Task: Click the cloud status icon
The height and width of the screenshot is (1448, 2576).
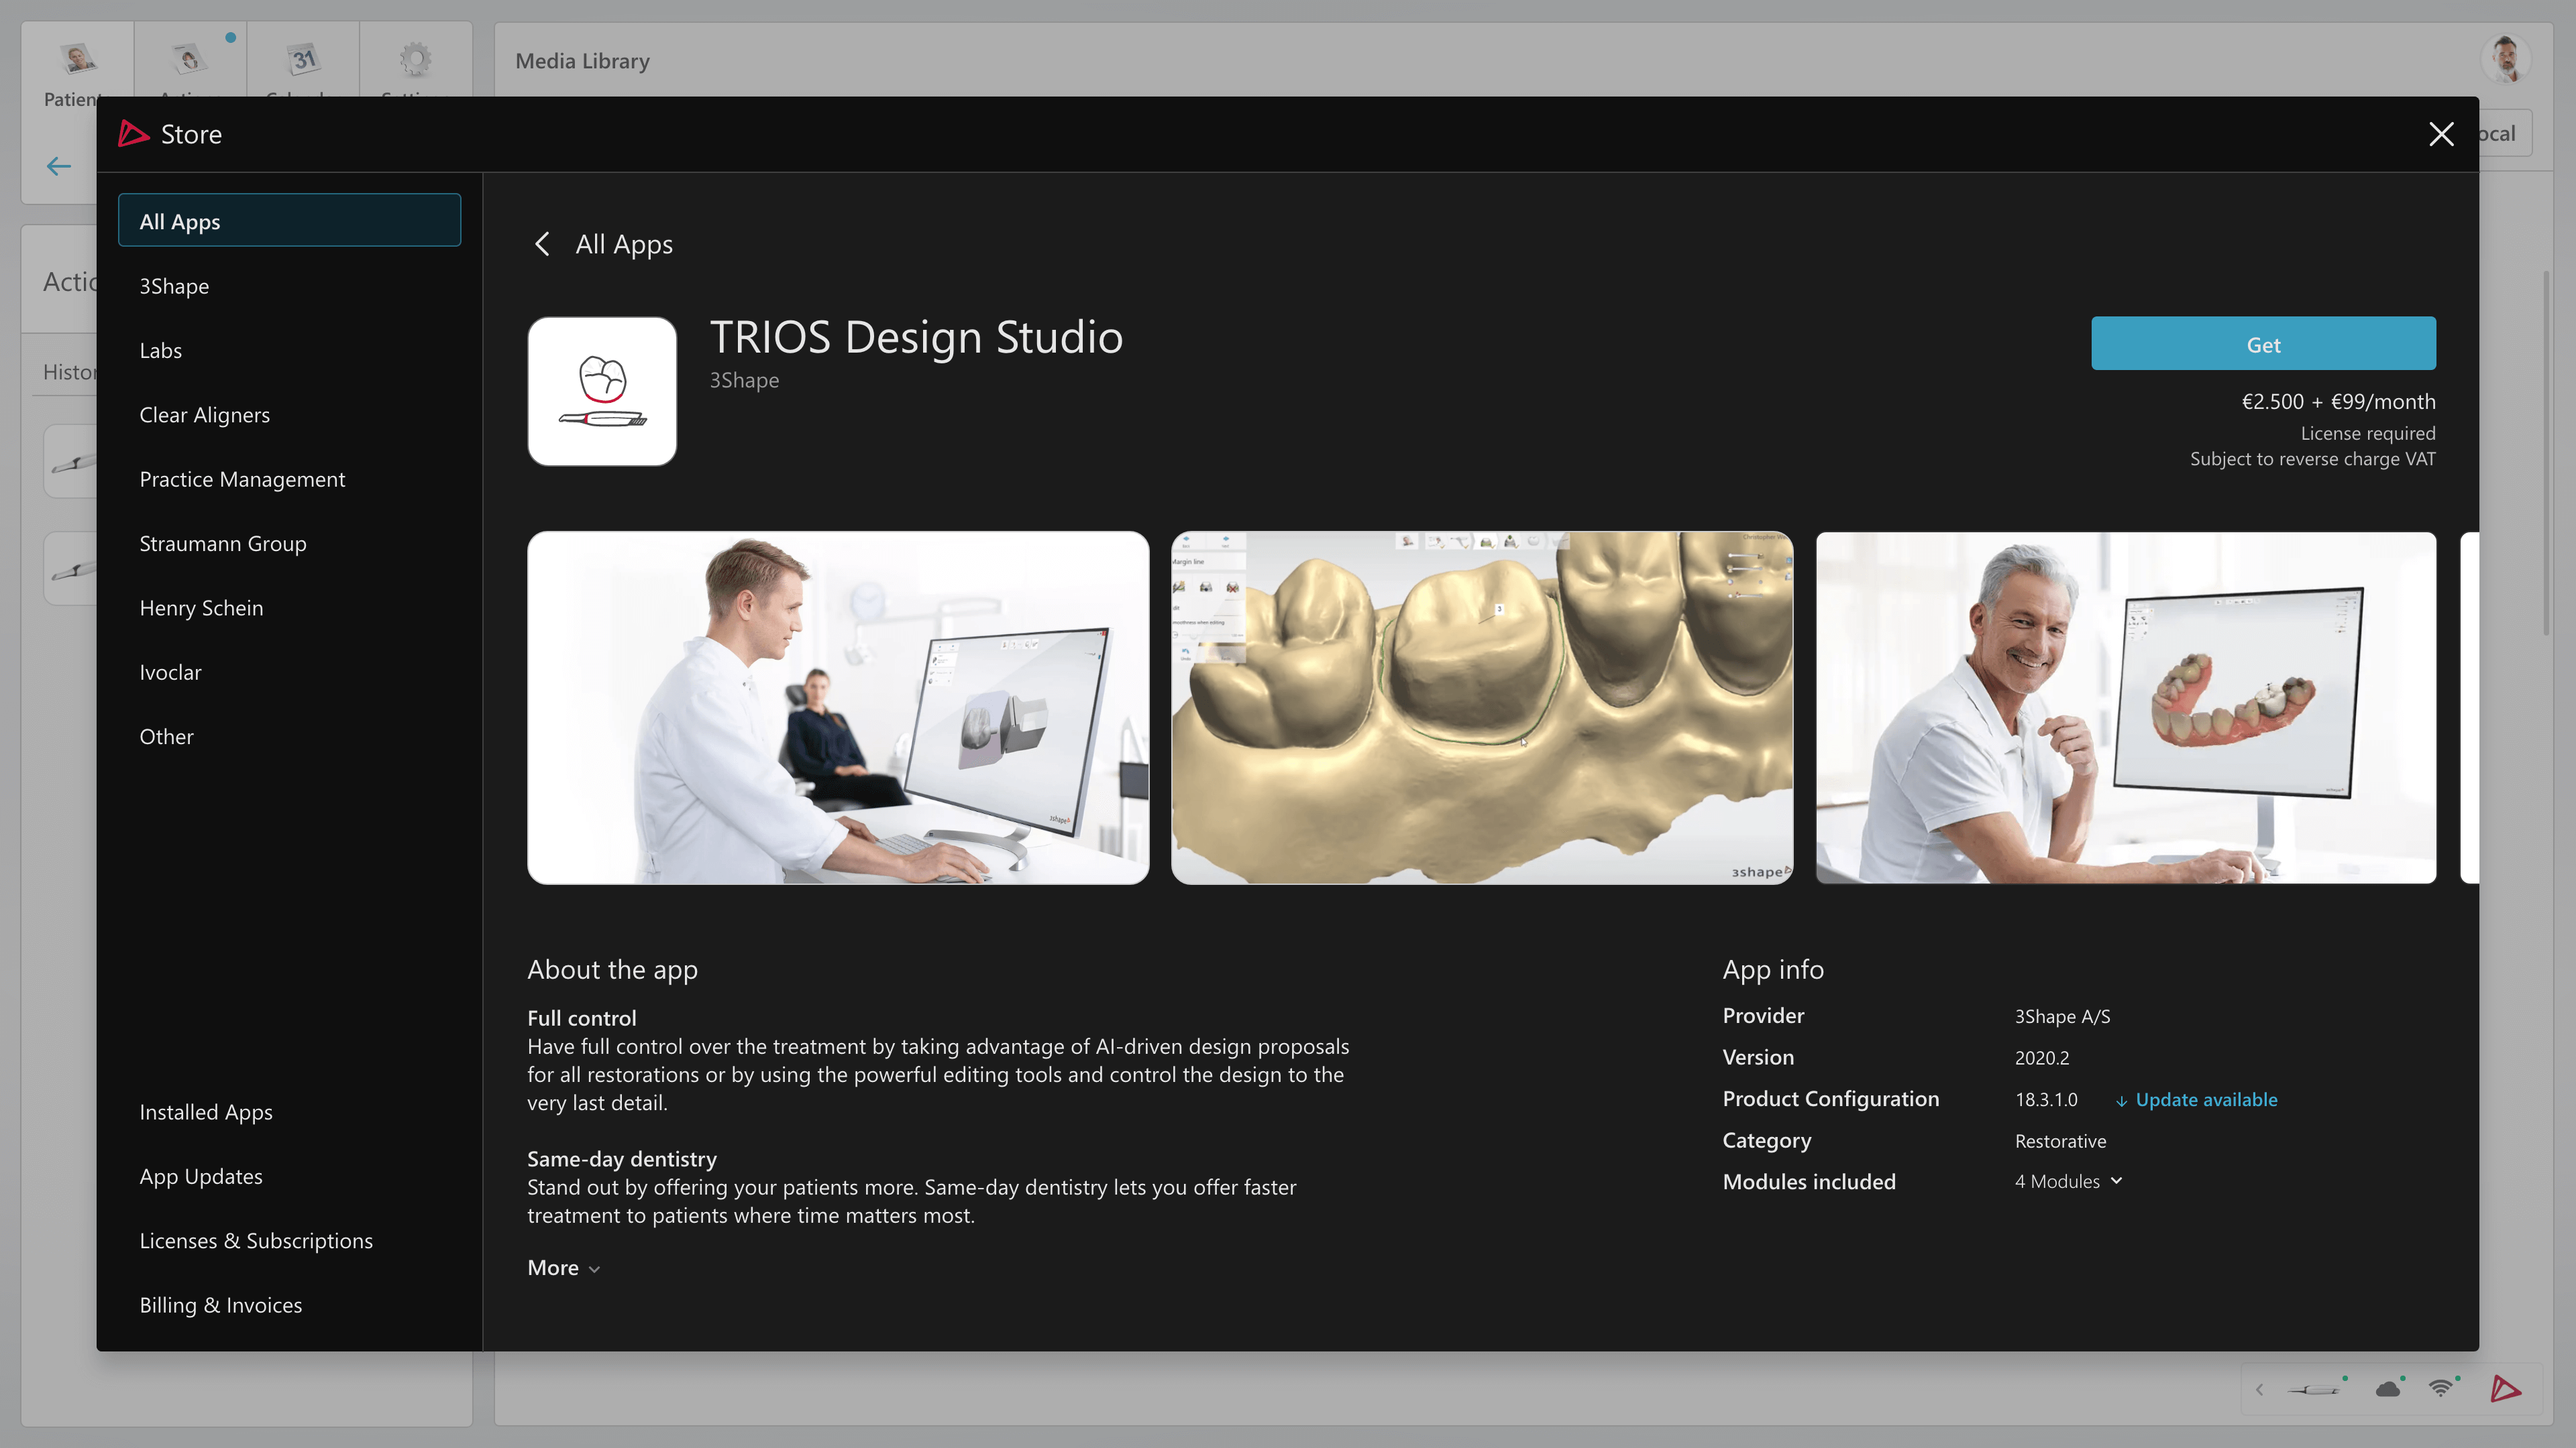Action: pyautogui.click(x=2388, y=1389)
